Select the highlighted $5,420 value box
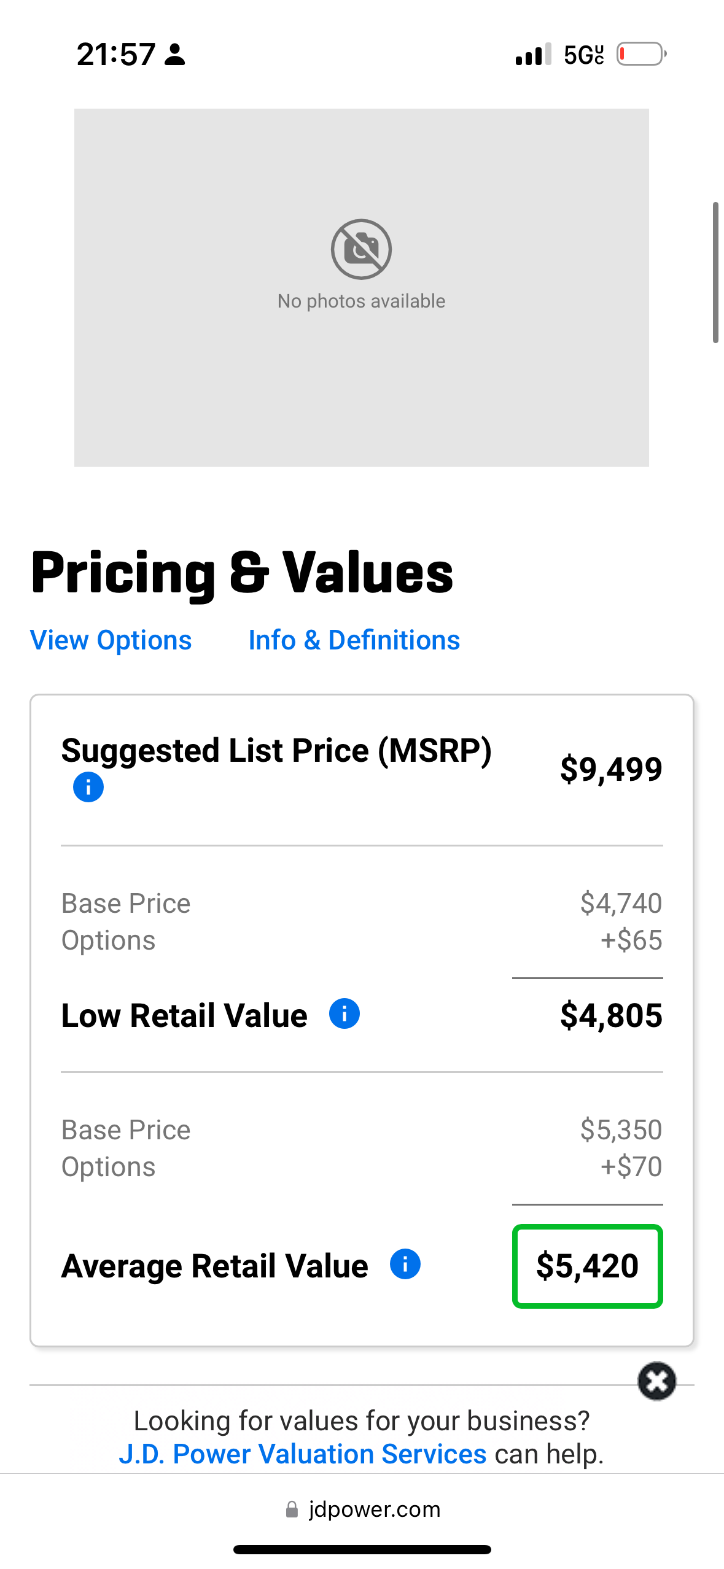The image size is (724, 1569). pyautogui.click(x=587, y=1266)
